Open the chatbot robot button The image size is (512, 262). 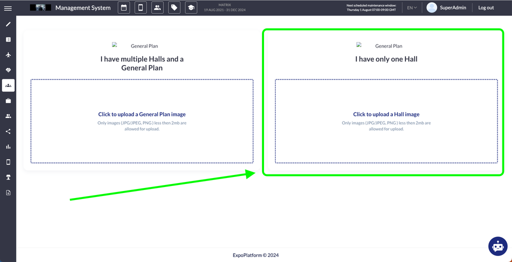tap(497, 246)
